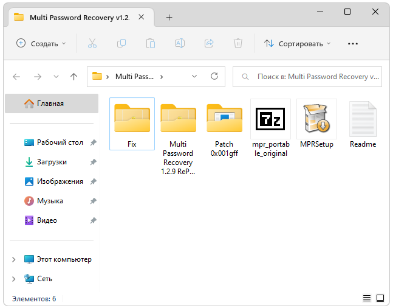Open Загрузки in the sidebar

point(52,162)
